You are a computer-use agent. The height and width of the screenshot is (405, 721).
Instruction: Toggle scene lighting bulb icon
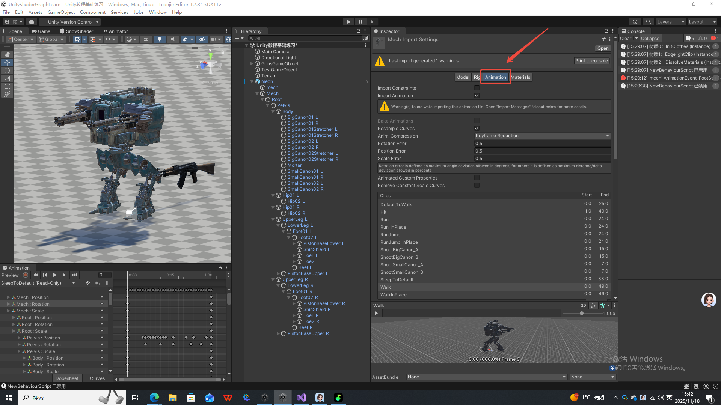[x=160, y=39]
